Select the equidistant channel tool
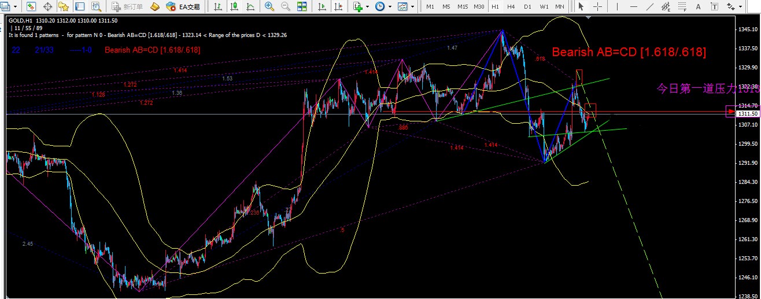The height and width of the screenshot is (299, 761). tap(666, 7)
